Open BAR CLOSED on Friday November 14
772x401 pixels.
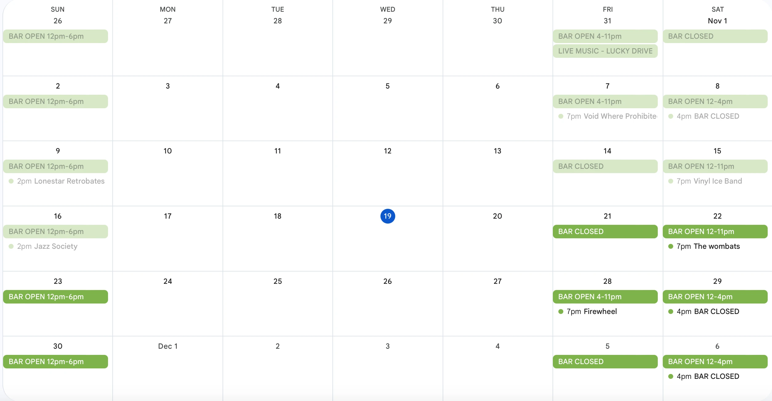click(x=605, y=166)
